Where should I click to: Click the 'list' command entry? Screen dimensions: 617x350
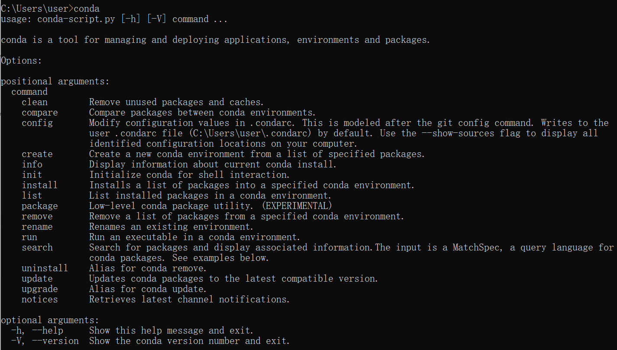[32, 196]
